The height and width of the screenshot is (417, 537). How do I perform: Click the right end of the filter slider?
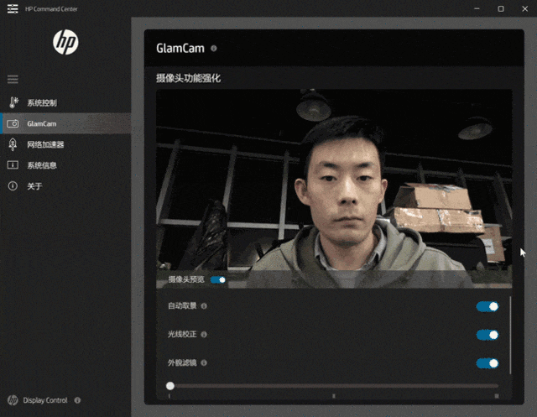coord(497,386)
